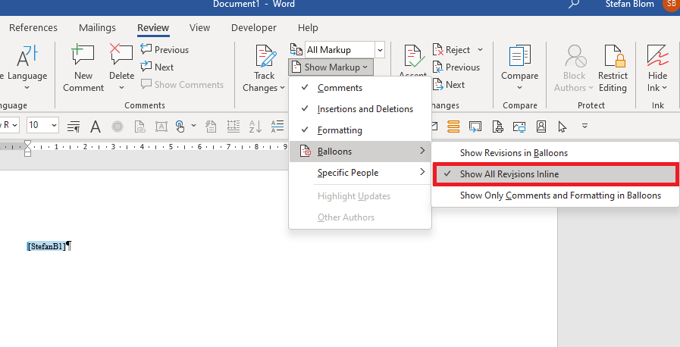
Task: Click the Reject change button
Action: 452,49
